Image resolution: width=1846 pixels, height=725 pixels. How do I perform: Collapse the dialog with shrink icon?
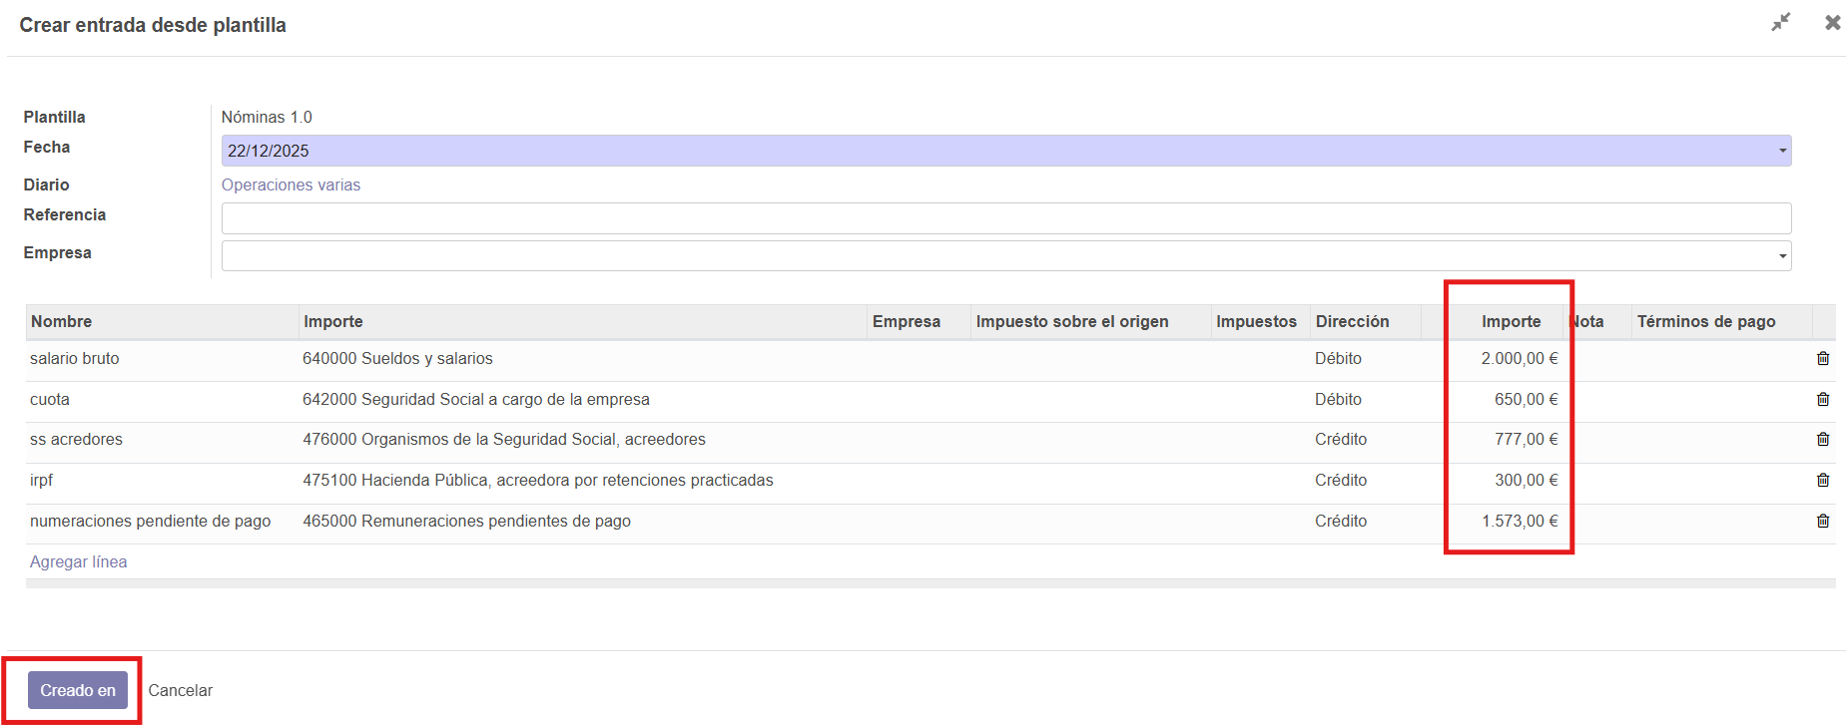click(x=1781, y=22)
